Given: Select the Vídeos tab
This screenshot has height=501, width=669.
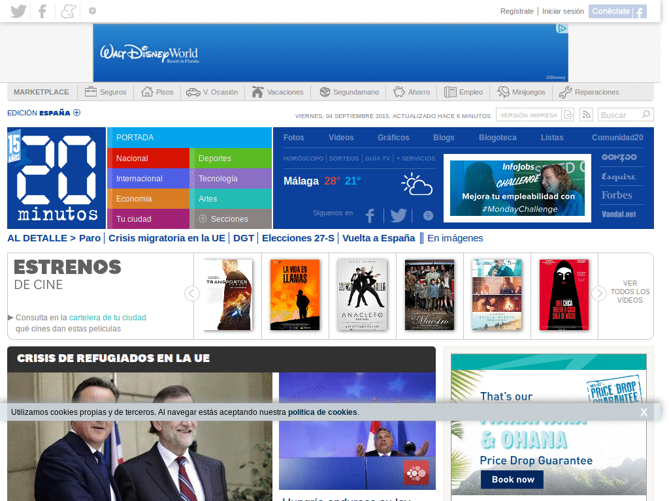Looking at the screenshot, I should 341,138.
